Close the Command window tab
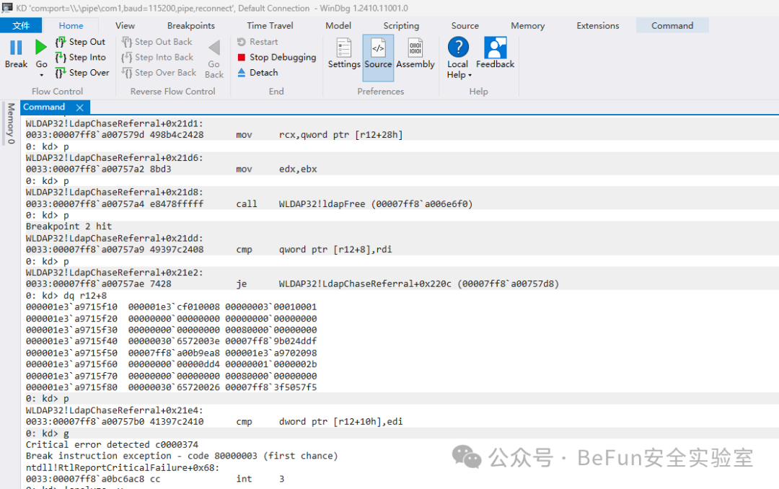Screen dimensions: 779x489 click(79, 107)
